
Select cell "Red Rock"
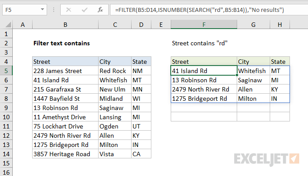pyautogui.click(x=115, y=71)
